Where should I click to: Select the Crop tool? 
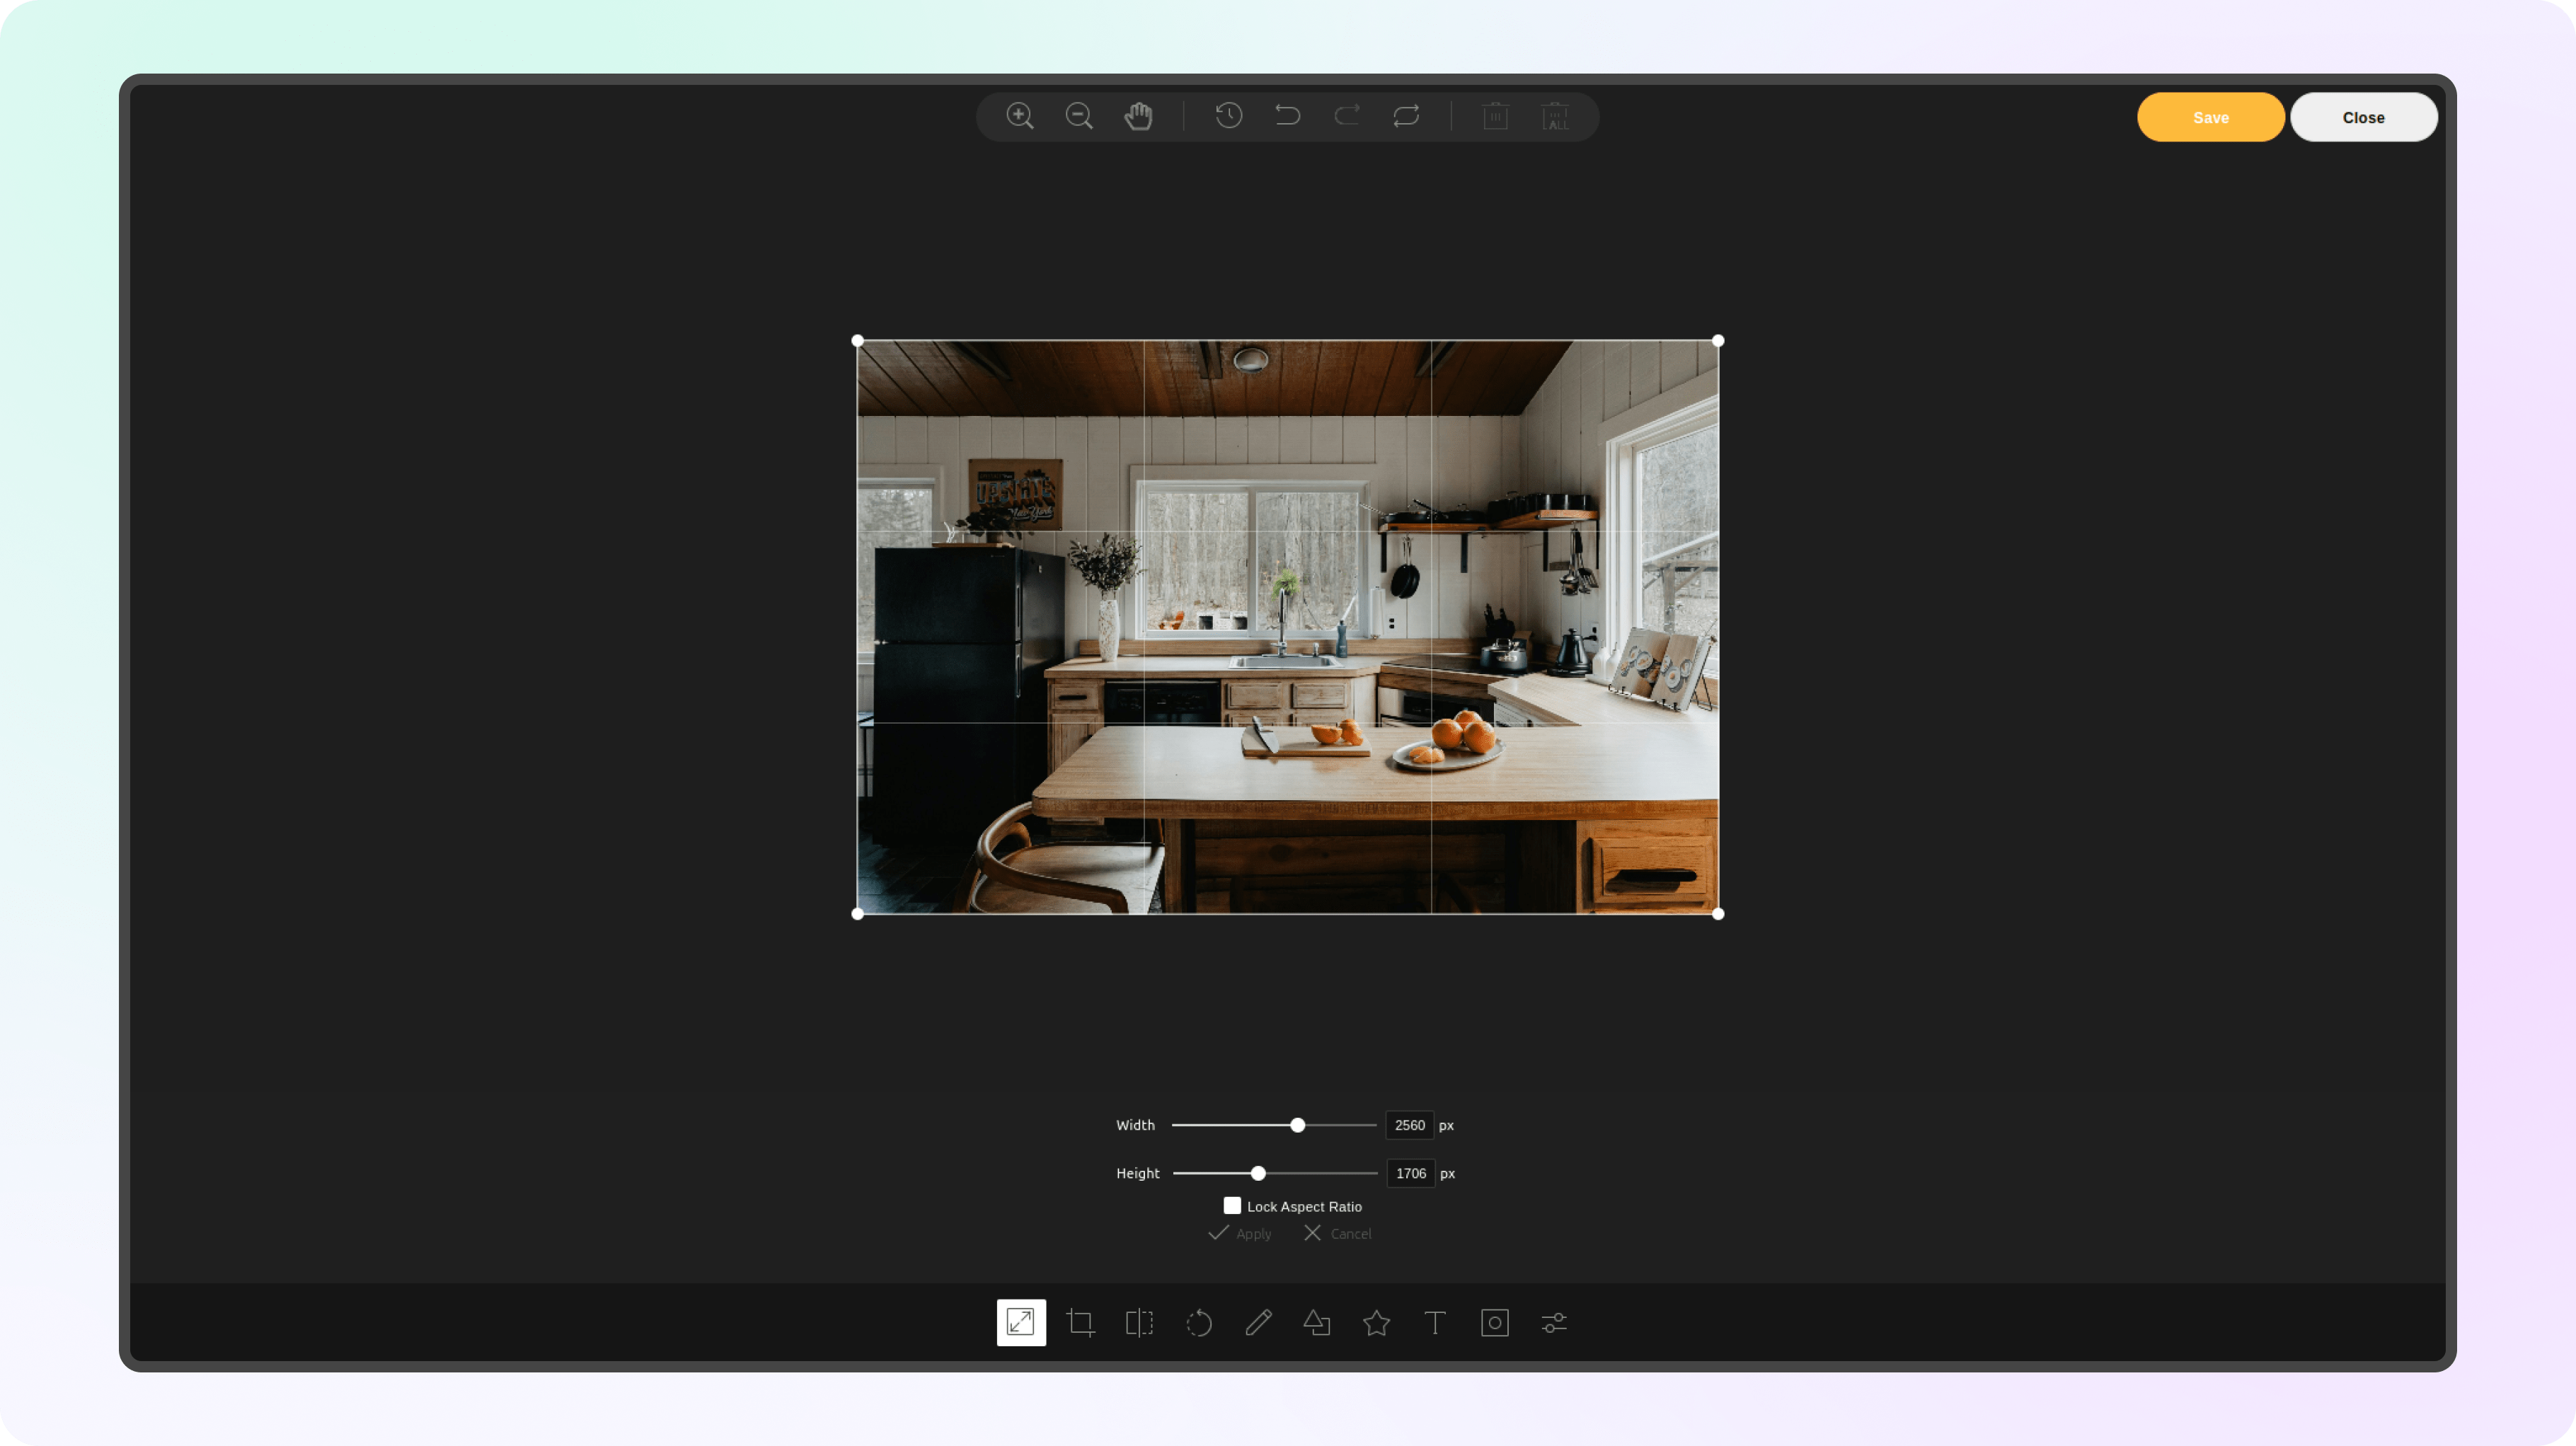[x=1080, y=1322]
